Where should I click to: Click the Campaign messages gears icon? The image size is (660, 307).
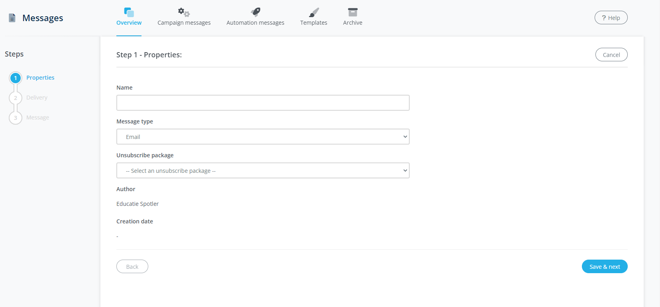point(184,12)
